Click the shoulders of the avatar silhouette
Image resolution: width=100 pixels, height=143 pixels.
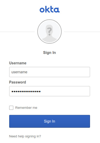[50, 39]
